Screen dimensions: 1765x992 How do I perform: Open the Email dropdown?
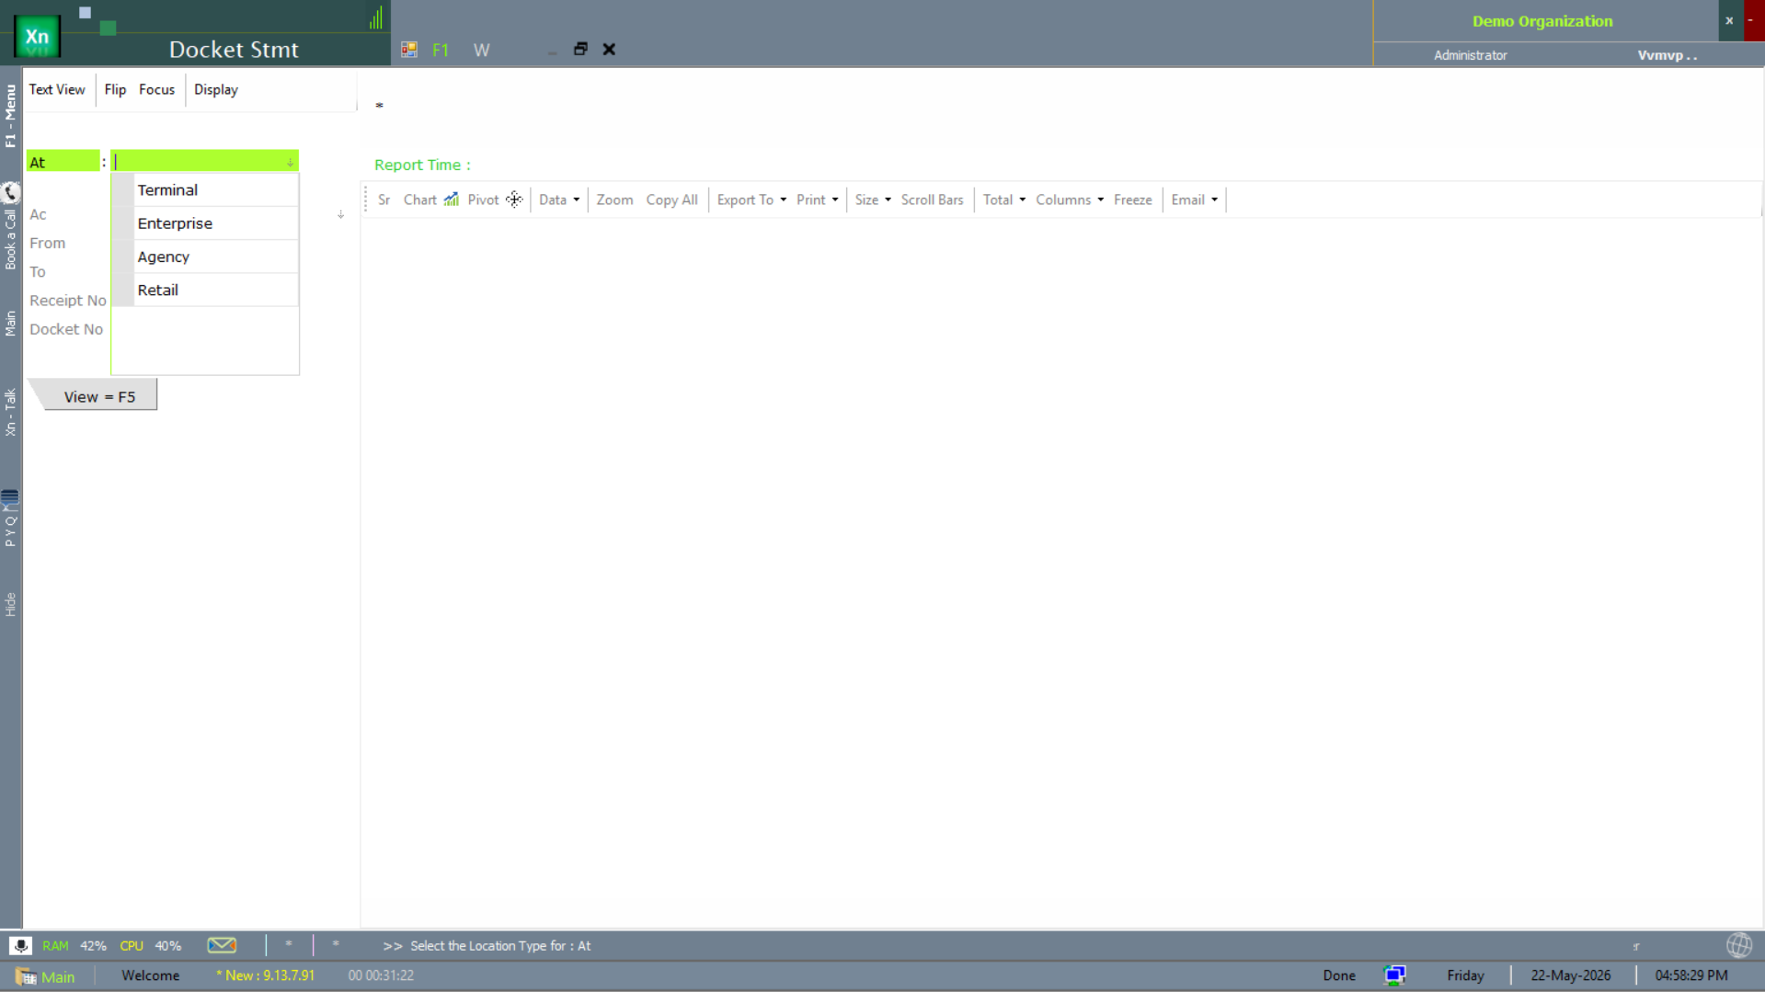click(1194, 200)
